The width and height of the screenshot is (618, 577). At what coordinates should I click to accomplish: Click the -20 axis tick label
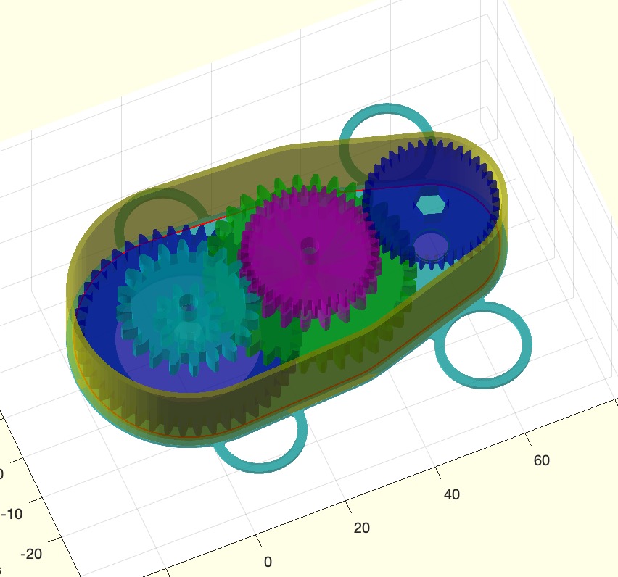(x=33, y=555)
